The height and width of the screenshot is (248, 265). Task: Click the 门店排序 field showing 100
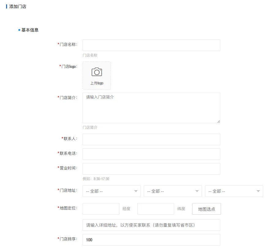point(151,240)
